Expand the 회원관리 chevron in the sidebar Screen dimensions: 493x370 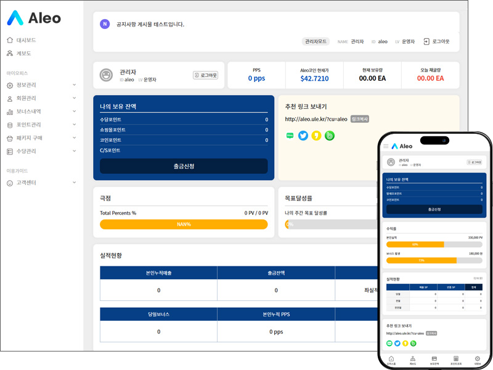click(x=74, y=98)
